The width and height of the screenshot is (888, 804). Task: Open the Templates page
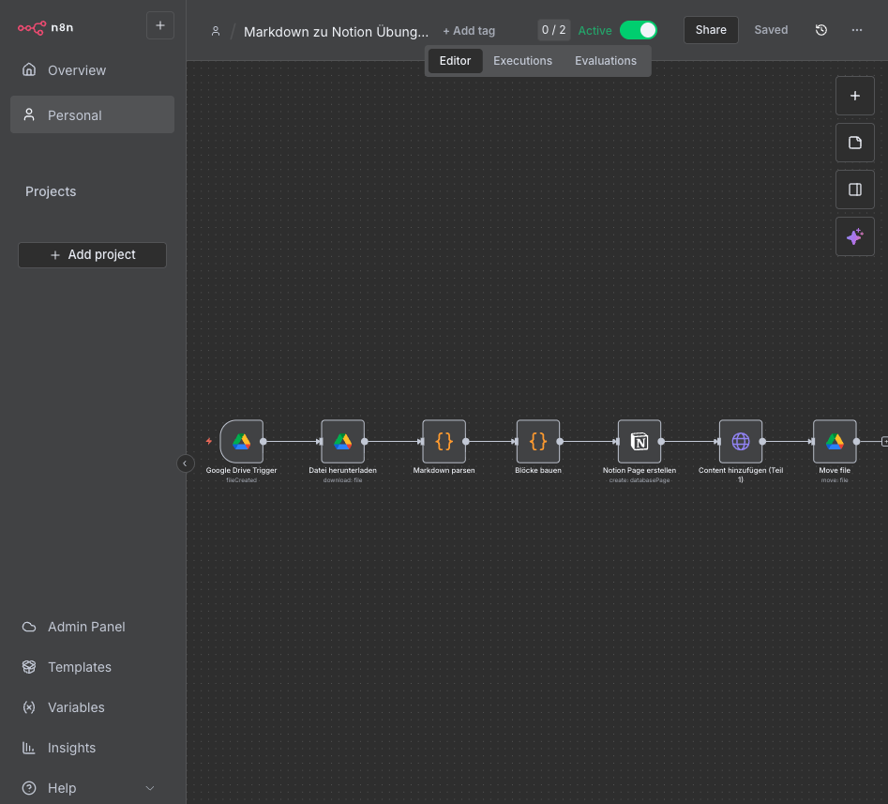click(92, 667)
